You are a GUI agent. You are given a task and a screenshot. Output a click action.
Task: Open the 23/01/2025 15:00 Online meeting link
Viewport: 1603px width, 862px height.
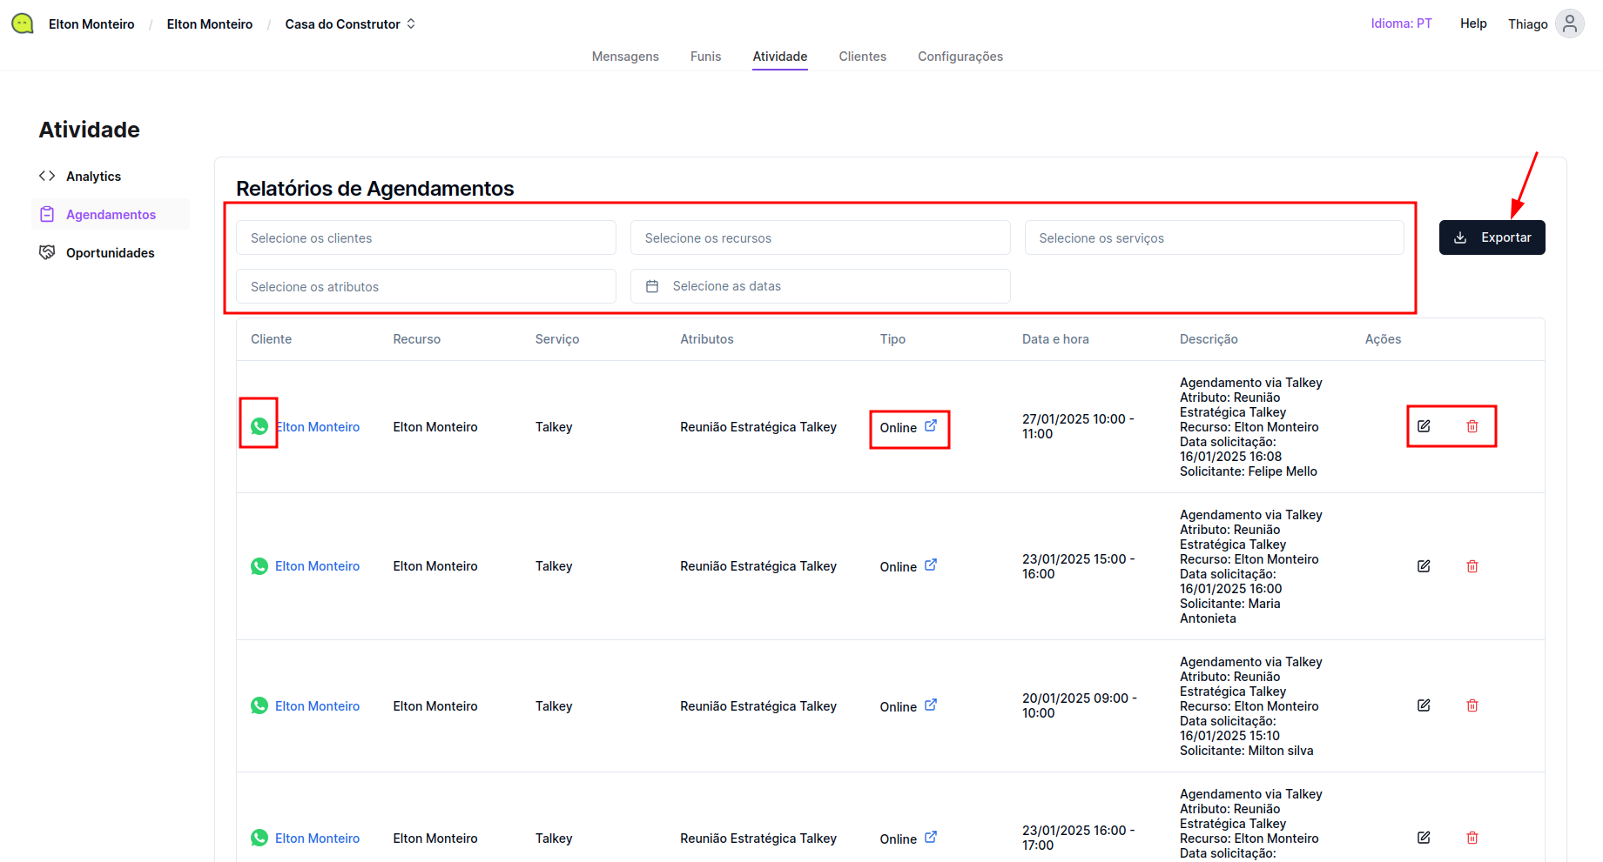pos(931,565)
